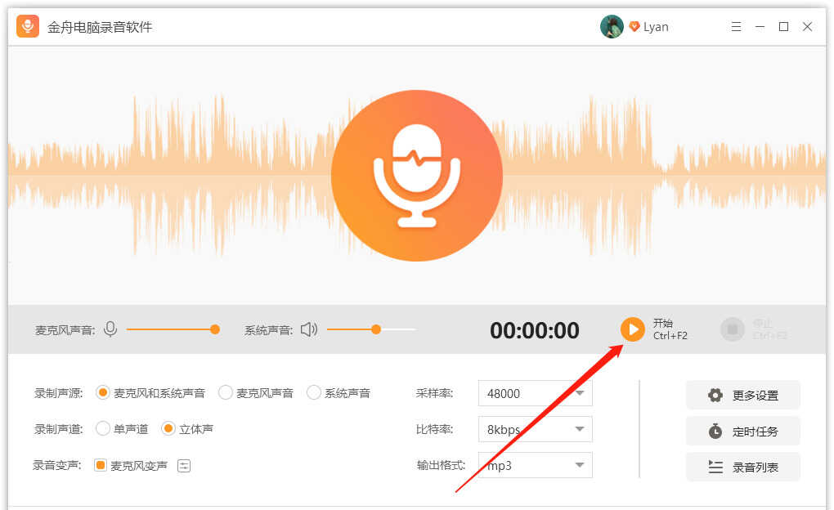Click the system sound volume slider handle
The width and height of the screenshot is (834, 510).
pyautogui.click(x=376, y=329)
